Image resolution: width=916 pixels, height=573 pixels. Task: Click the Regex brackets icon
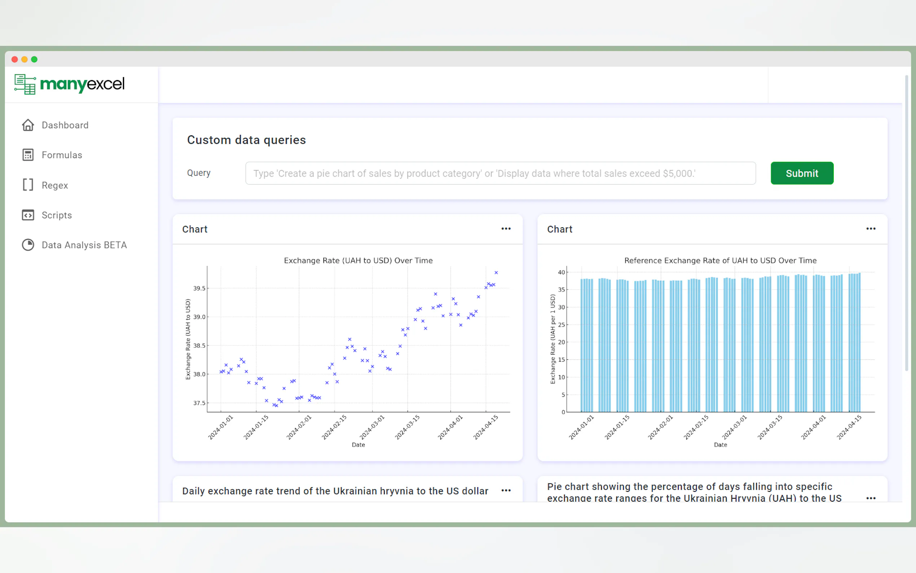pos(28,185)
